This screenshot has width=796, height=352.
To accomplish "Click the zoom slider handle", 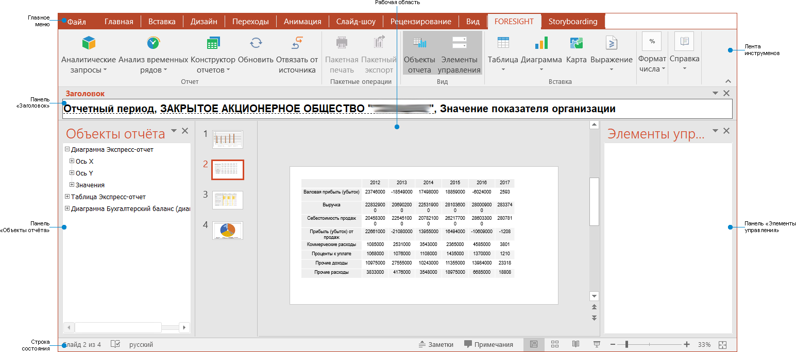I will tap(626, 344).
